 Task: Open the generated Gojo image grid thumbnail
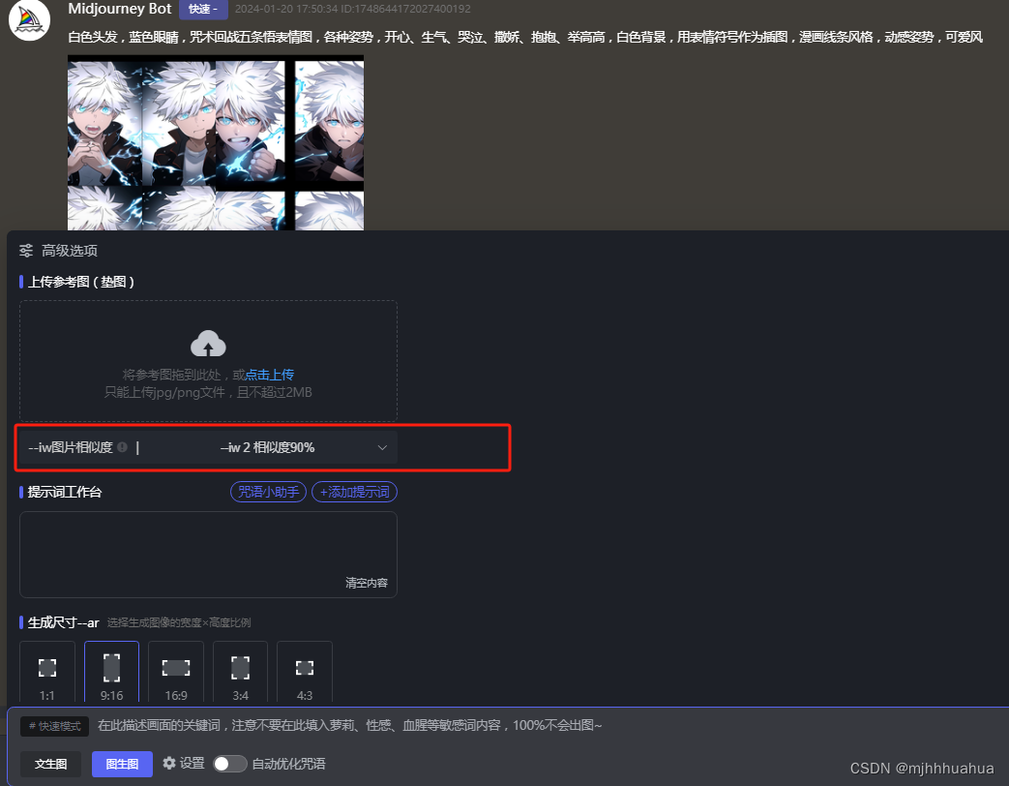[x=216, y=143]
